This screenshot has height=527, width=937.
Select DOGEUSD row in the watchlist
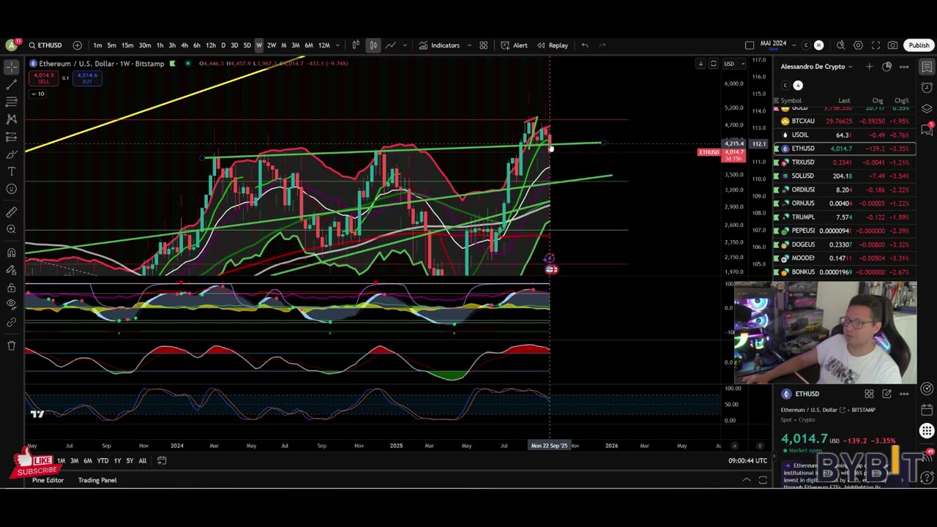point(845,244)
